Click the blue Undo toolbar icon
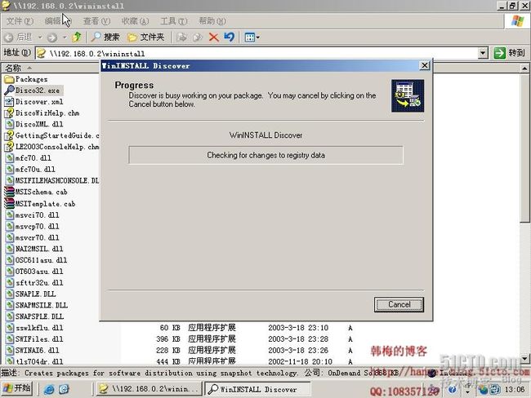The height and width of the screenshot is (398, 531). click(x=230, y=37)
